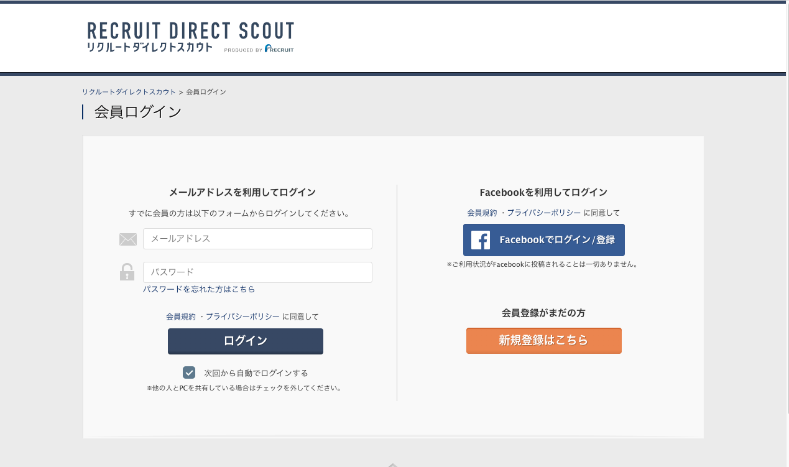Open the パスワードを忘れた方はこちら link

point(199,289)
